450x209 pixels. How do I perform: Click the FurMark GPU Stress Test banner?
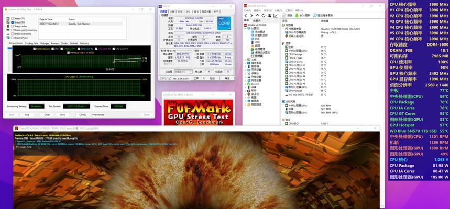pyautogui.click(x=199, y=112)
